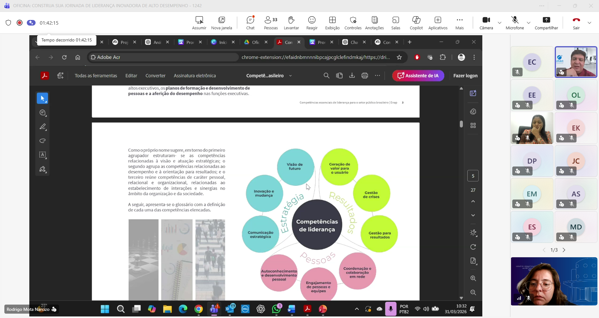Open the Chat panel

pyautogui.click(x=250, y=23)
